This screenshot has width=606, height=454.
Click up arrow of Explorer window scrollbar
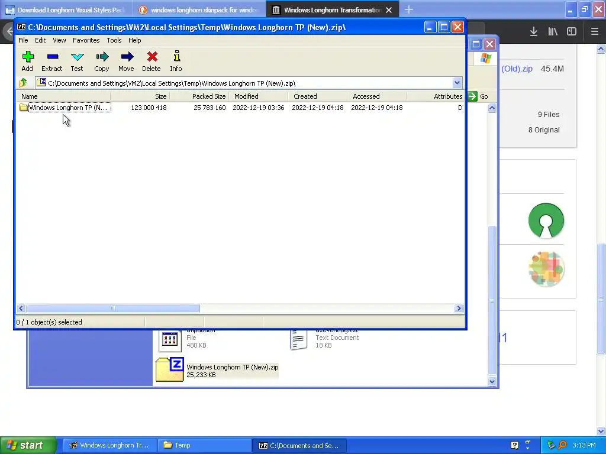click(492, 108)
